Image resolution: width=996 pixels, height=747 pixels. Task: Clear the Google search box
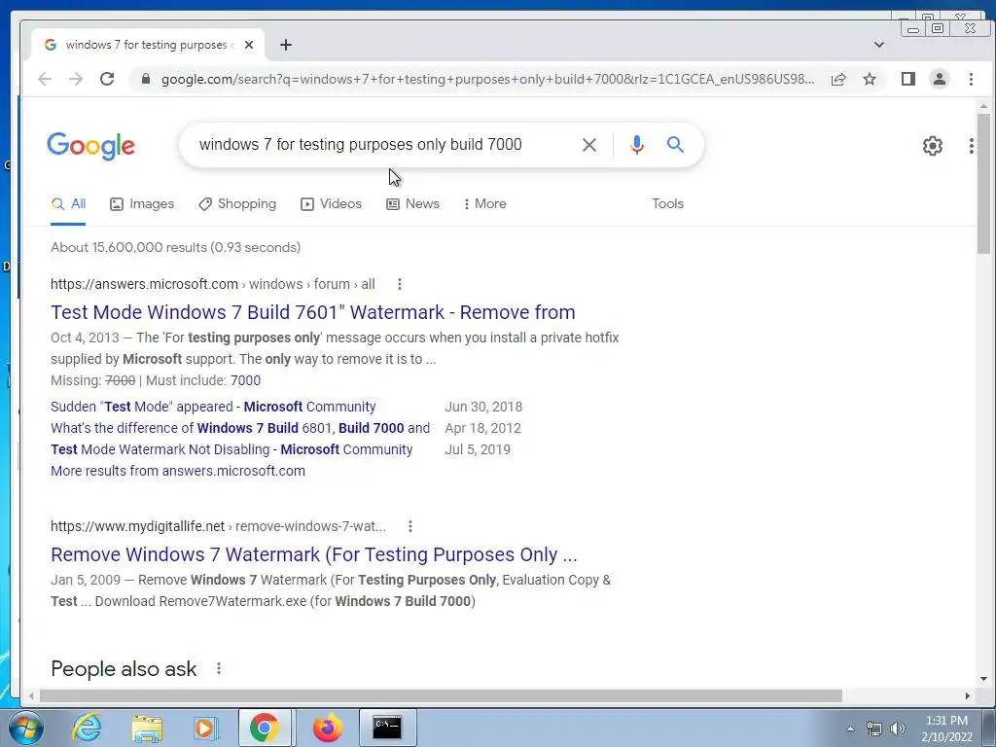pyautogui.click(x=588, y=145)
